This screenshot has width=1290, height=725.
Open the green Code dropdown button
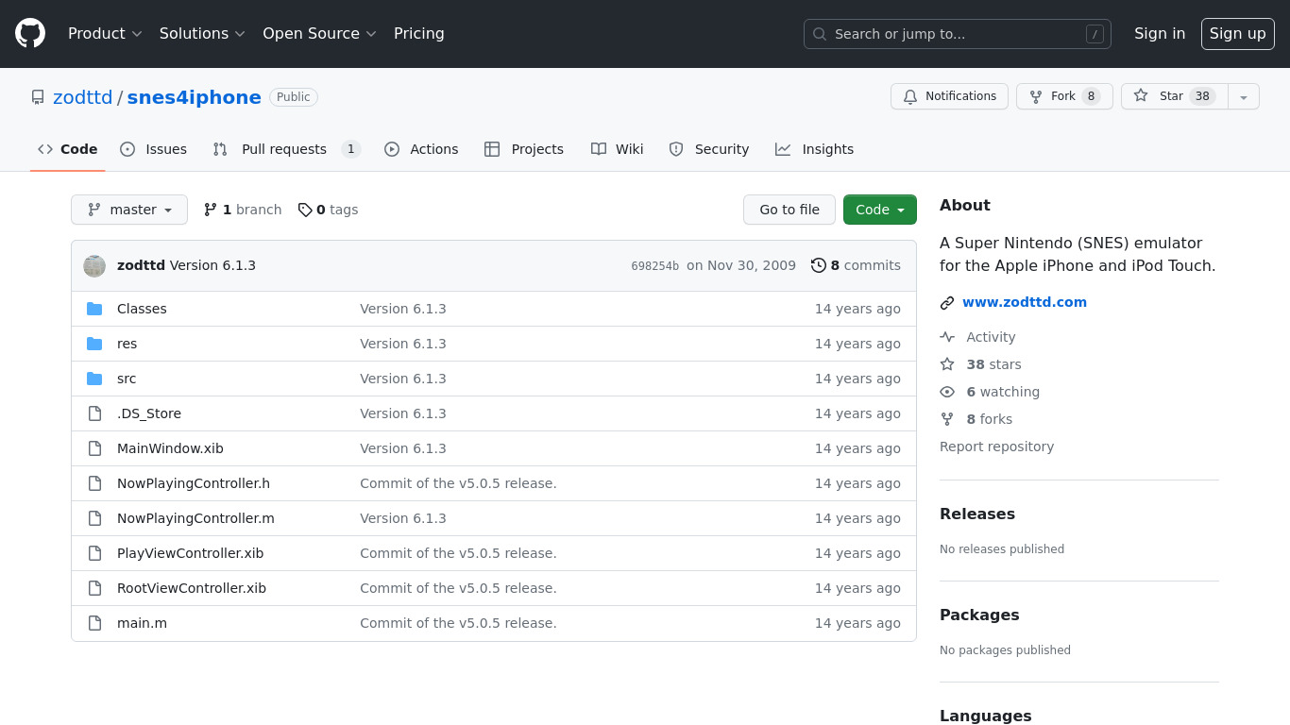880,210
